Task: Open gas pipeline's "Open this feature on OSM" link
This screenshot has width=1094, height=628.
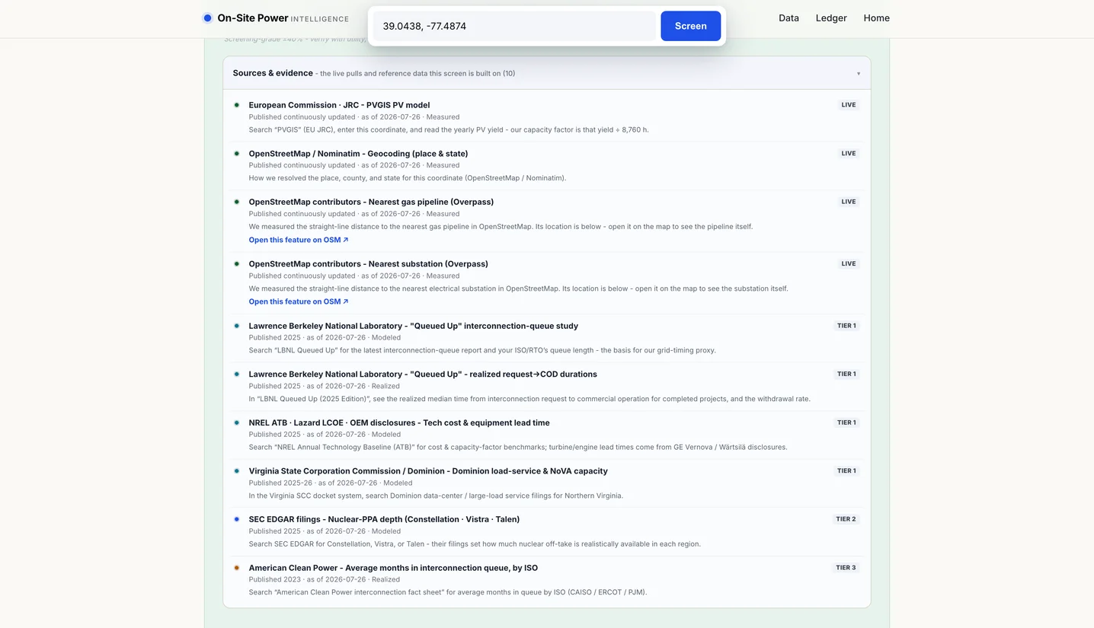Action: coord(299,240)
